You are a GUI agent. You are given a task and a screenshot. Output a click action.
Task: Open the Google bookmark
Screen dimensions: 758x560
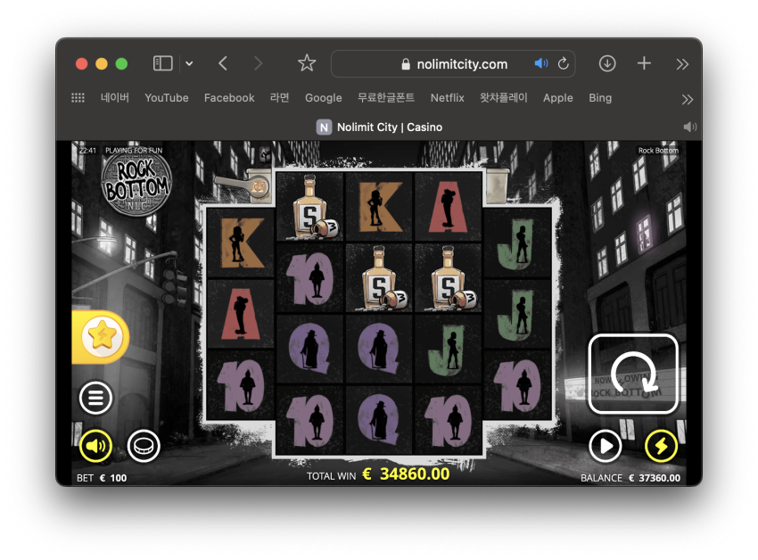point(324,98)
